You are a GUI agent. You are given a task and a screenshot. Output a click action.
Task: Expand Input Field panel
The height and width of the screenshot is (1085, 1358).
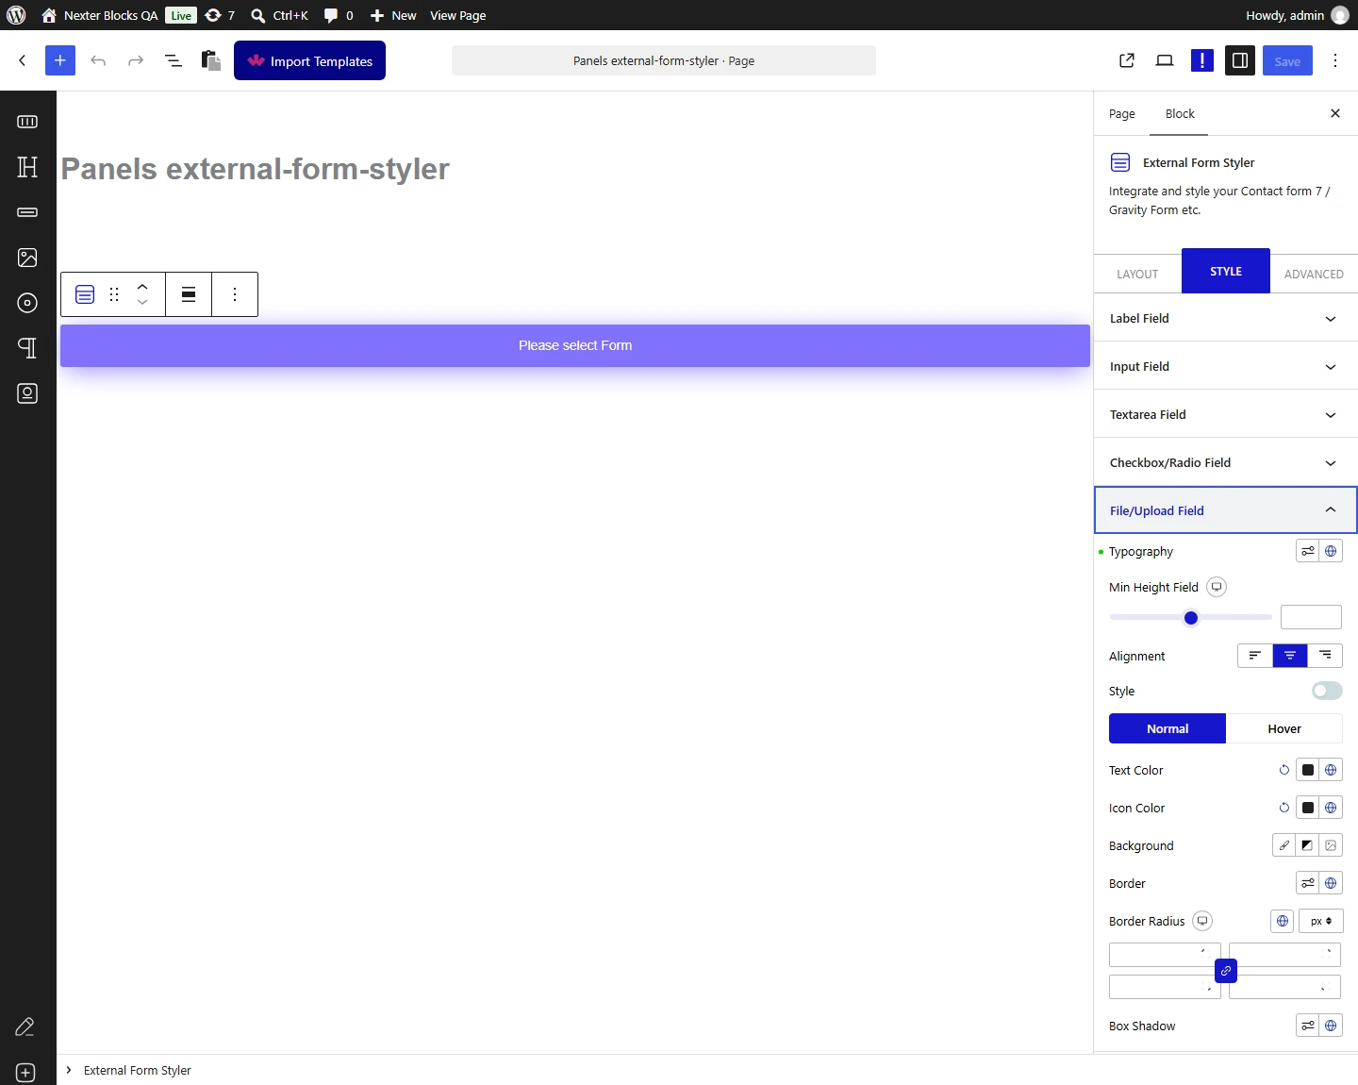click(x=1226, y=366)
